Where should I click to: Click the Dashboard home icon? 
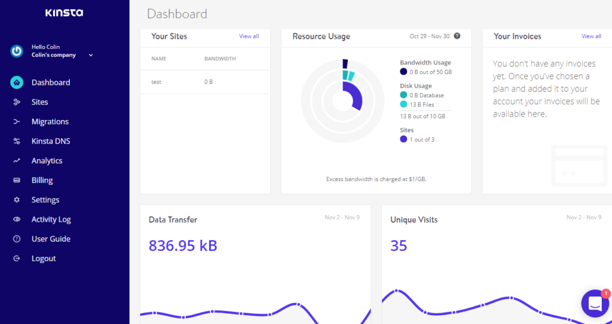pyautogui.click(x=17, y=82)
